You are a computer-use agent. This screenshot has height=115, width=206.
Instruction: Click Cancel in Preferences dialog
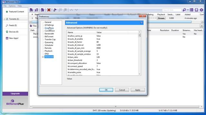tap(122, 90)
